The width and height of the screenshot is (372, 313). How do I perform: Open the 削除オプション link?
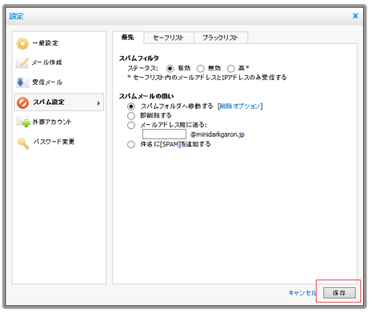[x=240, y=106]
